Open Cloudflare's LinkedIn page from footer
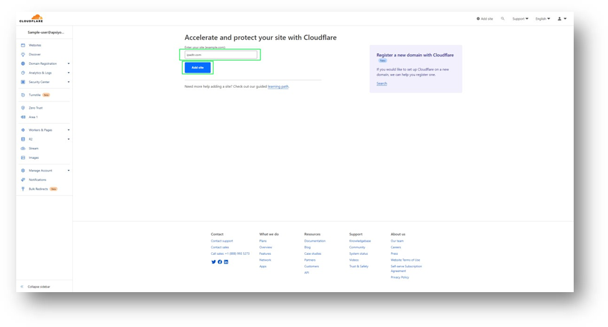This screenshot has width=608, height=327. 226,262
